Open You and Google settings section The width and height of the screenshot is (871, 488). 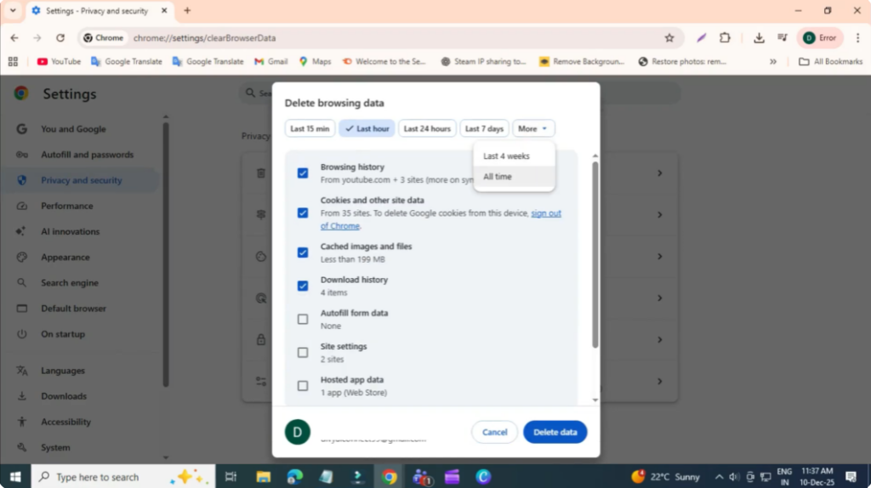(73, 128)
